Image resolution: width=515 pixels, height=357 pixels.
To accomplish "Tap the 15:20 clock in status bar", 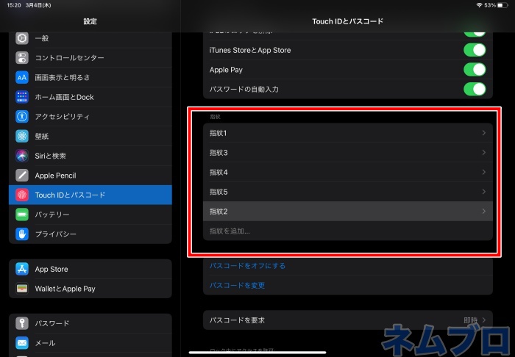I will (14, 5).
